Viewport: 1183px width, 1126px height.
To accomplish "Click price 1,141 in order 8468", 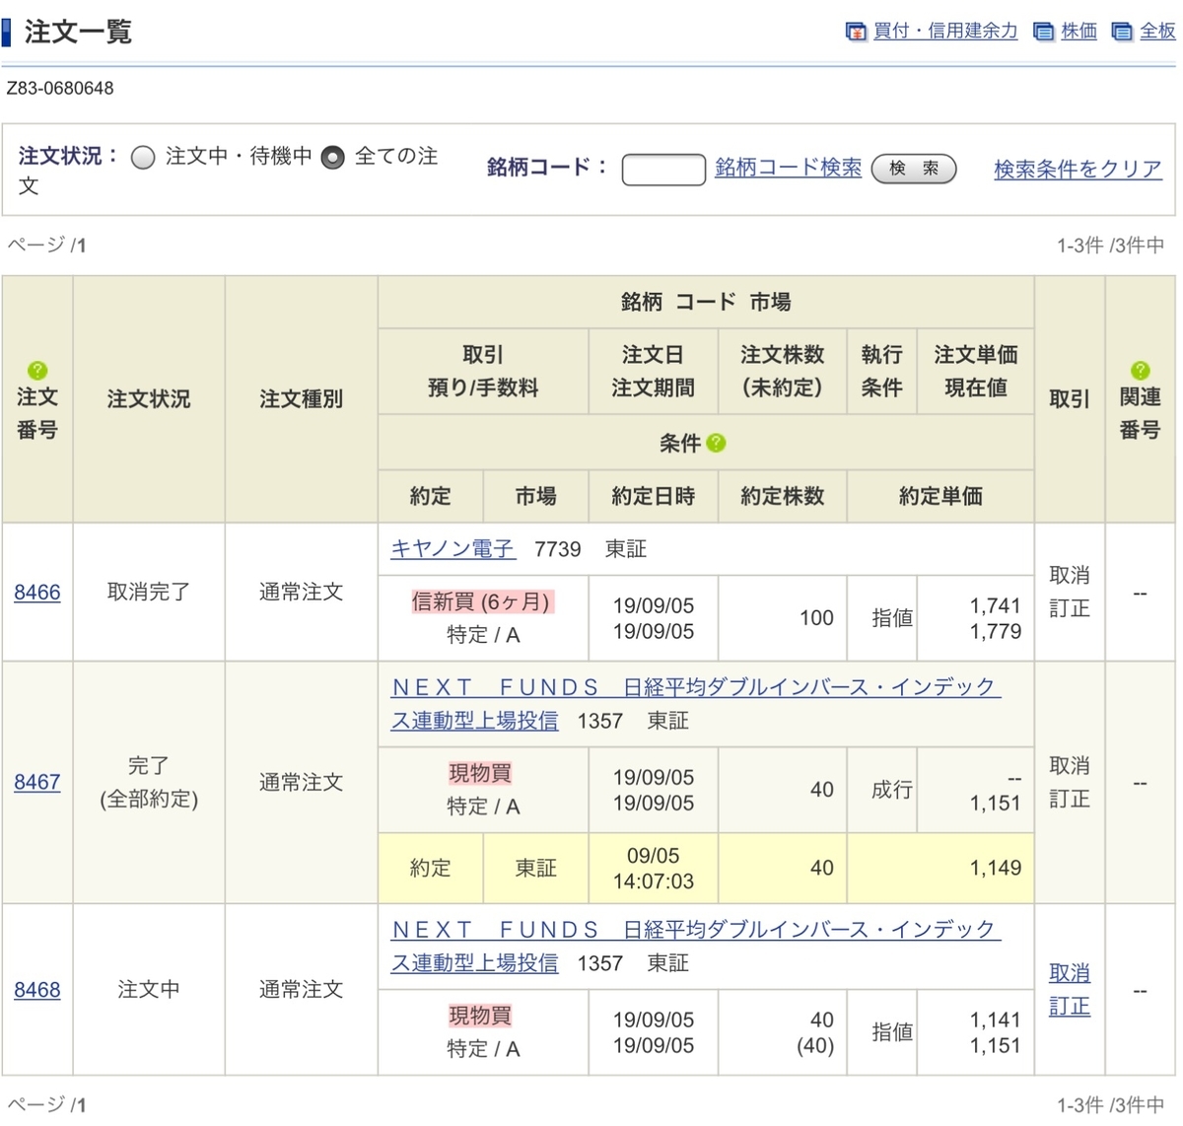I will pos(996,1020).
